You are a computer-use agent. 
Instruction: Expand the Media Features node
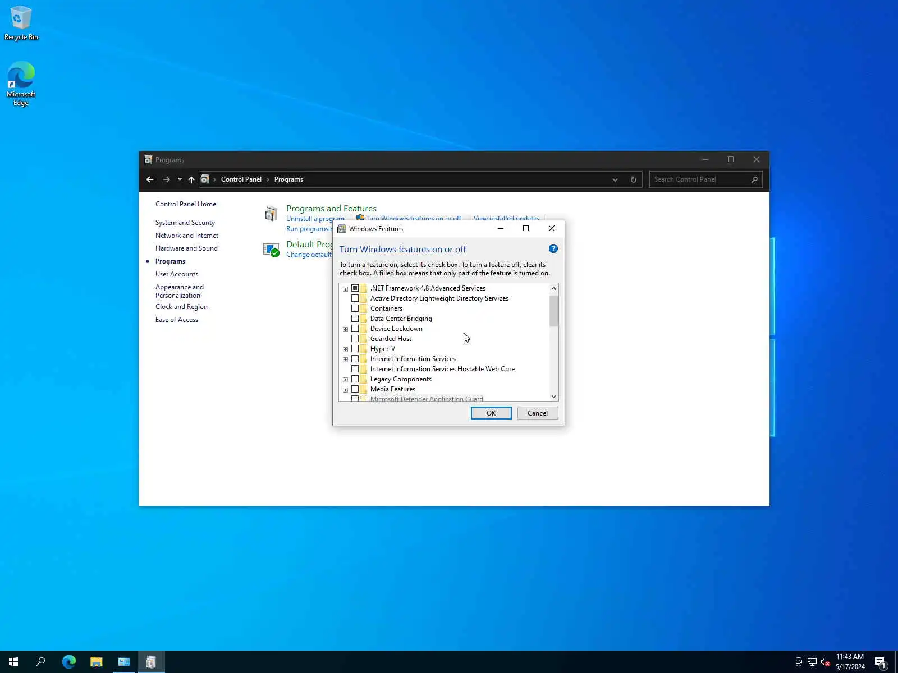tap(345, 390)
